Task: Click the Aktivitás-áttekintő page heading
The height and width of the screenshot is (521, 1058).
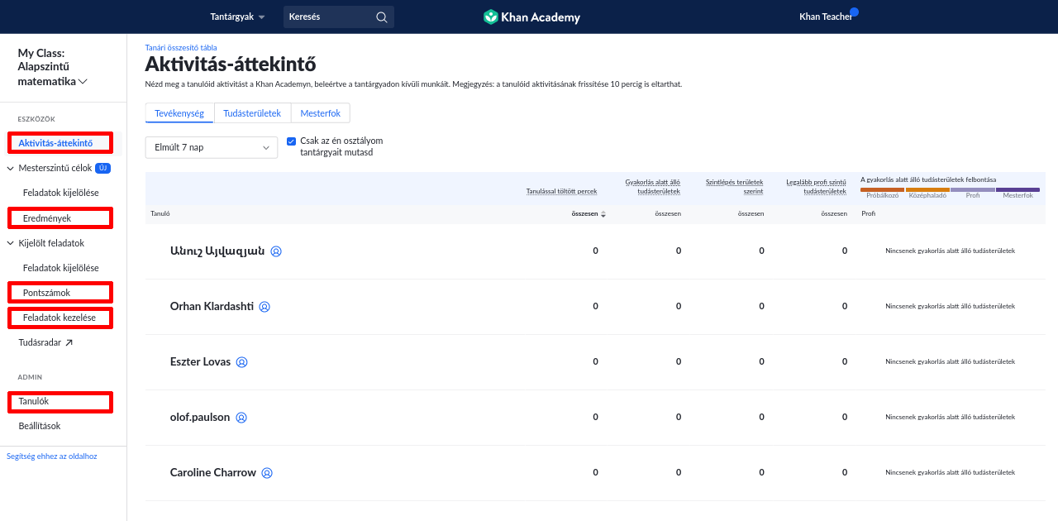Action: coord(231,65)
